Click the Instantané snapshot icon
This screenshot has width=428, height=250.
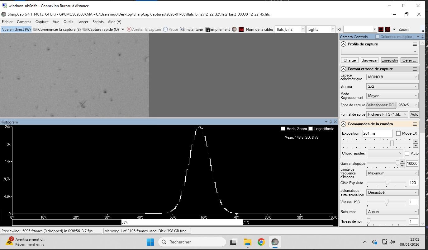182,30
